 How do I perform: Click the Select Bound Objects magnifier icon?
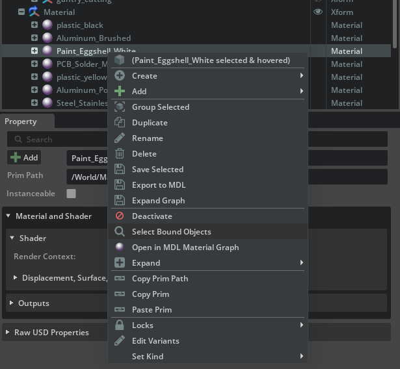coord(119,232)
